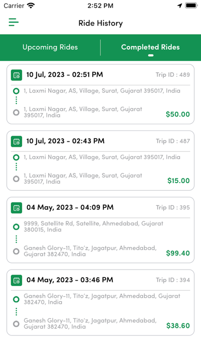Tap the $99.40 fare amount
Viewport: 201px width, 356px height.
coord(178,253)
